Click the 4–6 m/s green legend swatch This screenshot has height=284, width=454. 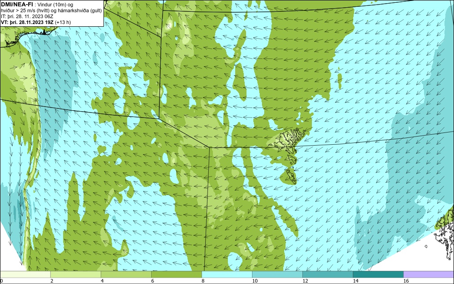pyautogui.click(x=126, y=274)
